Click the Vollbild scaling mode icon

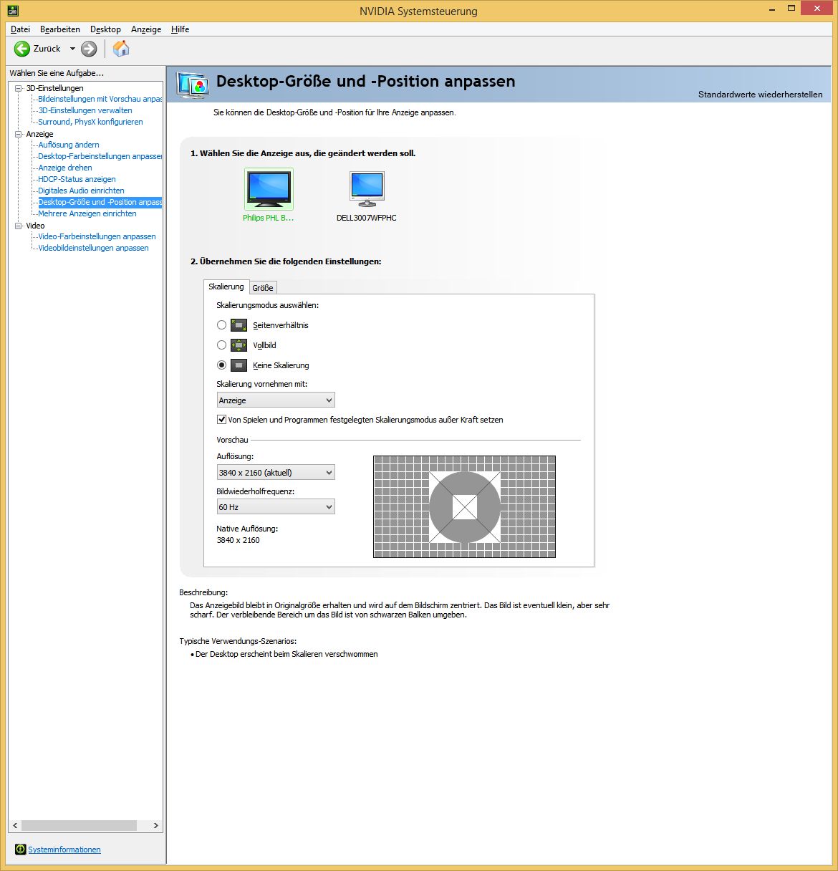(x=239, y=345)
